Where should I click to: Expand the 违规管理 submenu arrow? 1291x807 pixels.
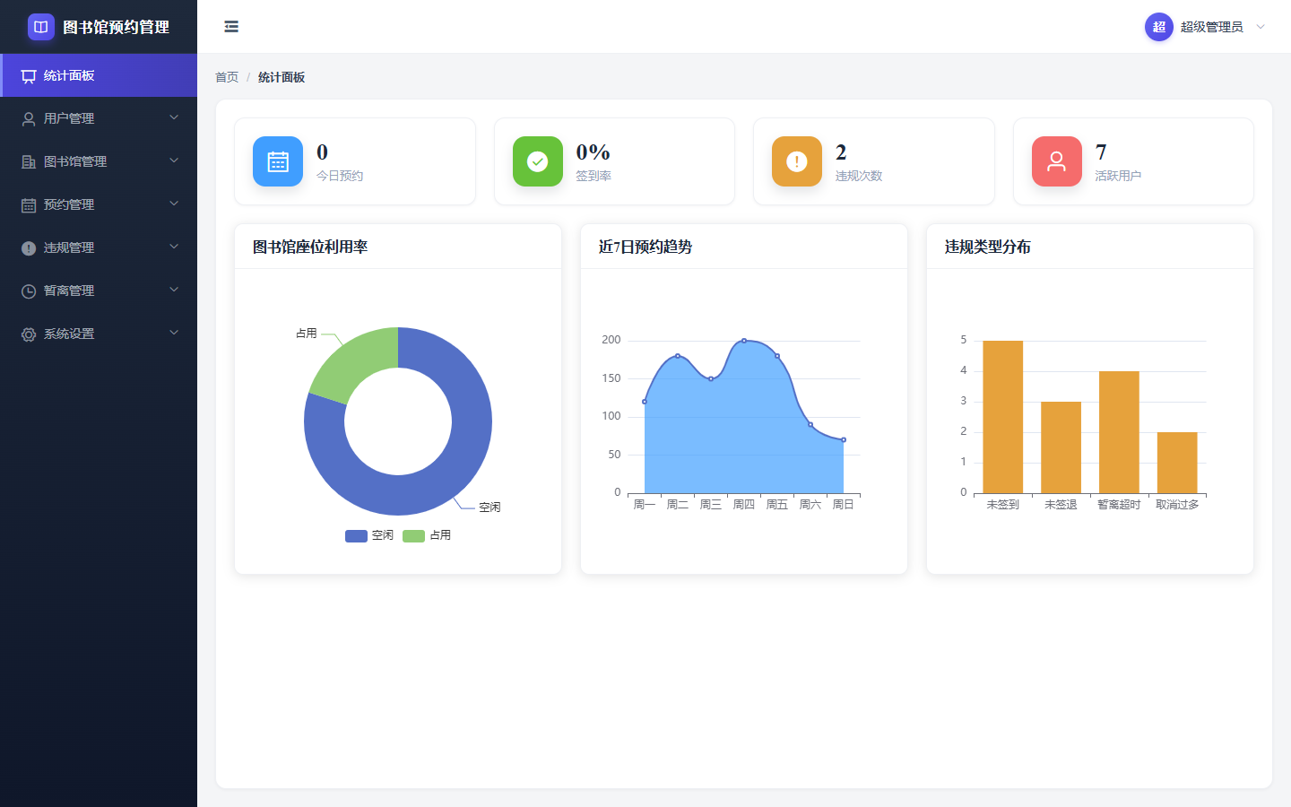pyautogui.click(x=174, y=247)
